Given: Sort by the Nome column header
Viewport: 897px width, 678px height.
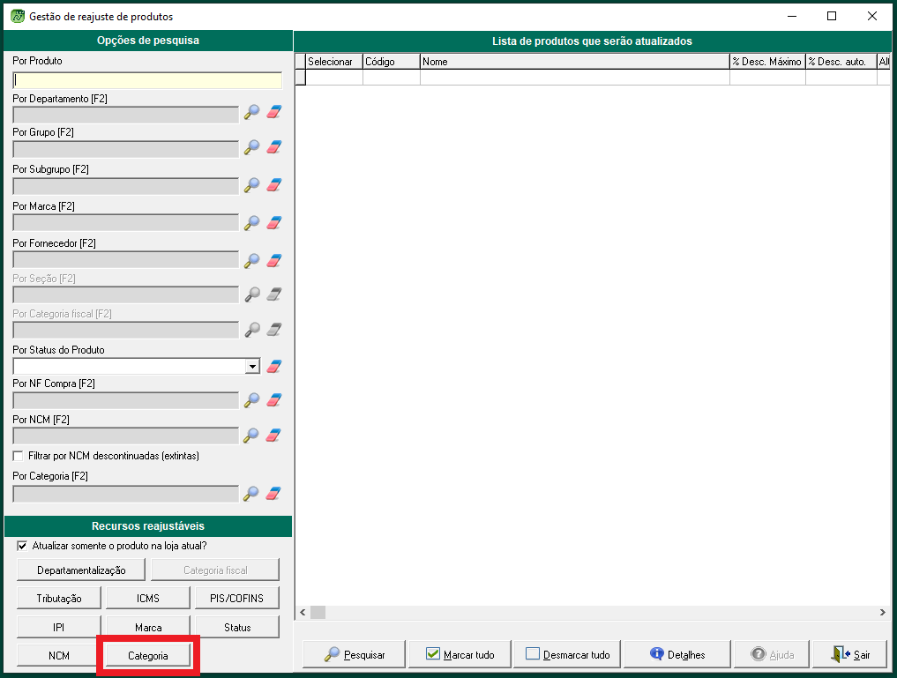Looking at the screenshot, I should coord(573,62).
